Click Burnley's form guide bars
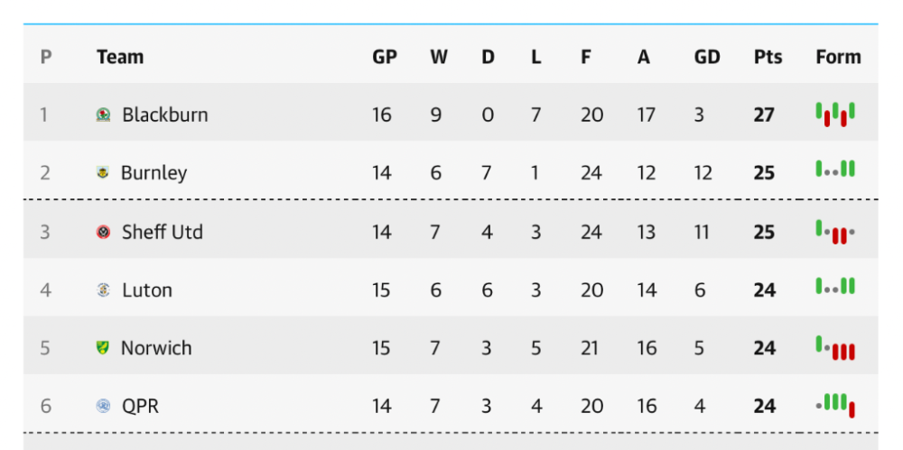 pos(835,170)
